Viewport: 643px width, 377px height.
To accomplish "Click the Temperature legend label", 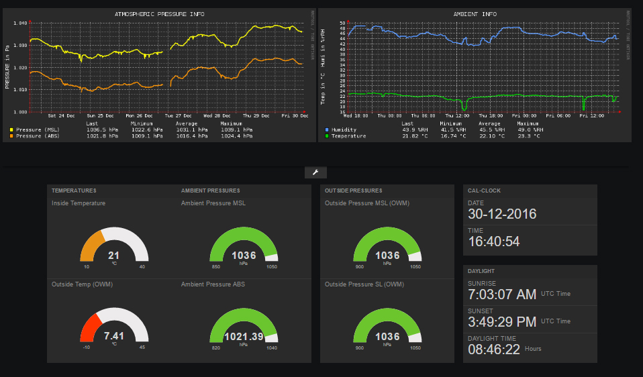I will (x=348, y=136).
